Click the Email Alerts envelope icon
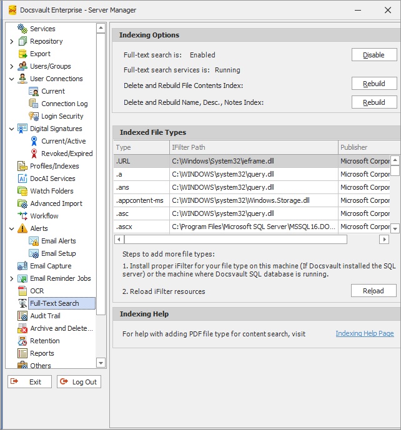Screen dimensions: 401x430 tap(34, 241)
